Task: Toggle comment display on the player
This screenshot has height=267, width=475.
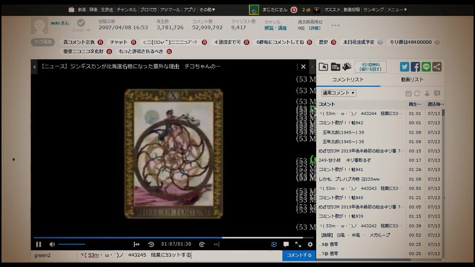Action: 285,244
